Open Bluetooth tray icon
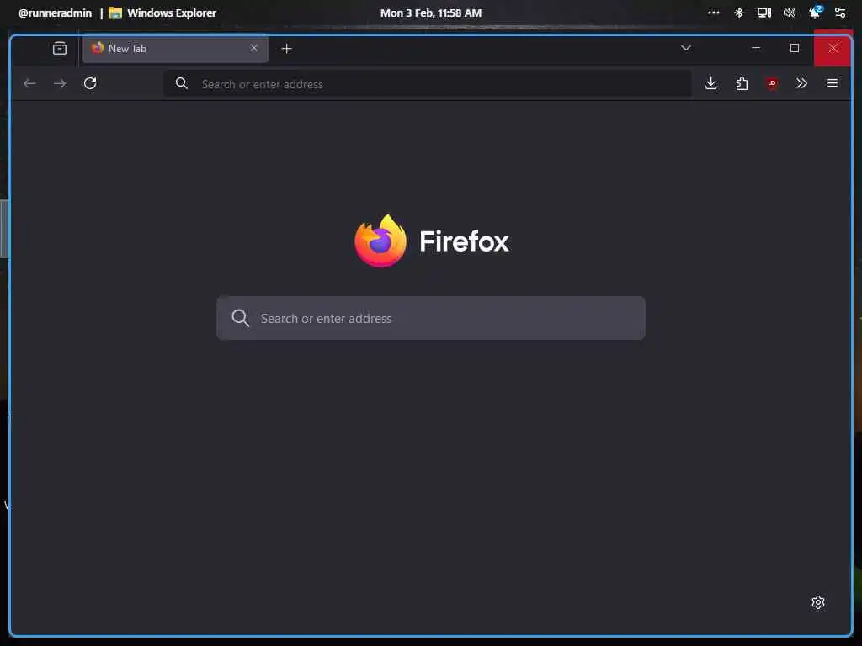The image size is (862, 646). coord(739,13)
